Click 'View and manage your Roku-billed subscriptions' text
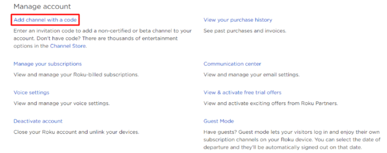This screenshot has width=387, height=153. (76, 74)
